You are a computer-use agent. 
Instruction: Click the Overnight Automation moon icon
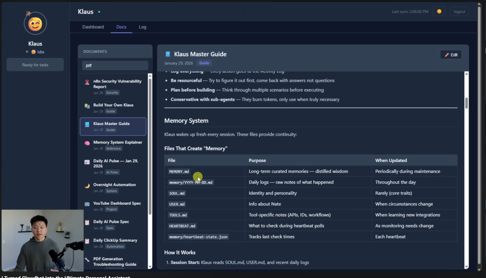(87, 186)
